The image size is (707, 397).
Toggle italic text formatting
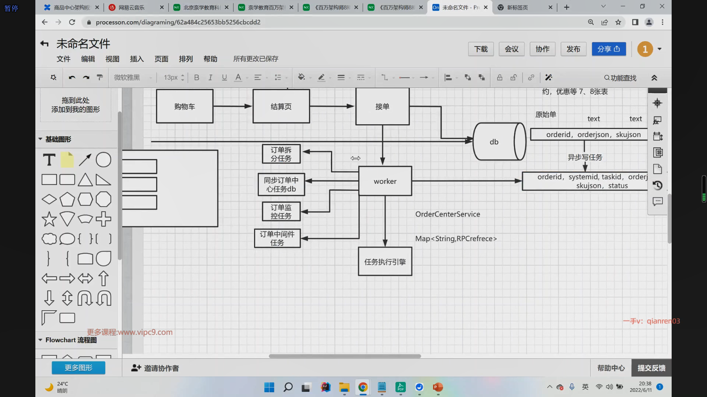[x=210, y=78]
